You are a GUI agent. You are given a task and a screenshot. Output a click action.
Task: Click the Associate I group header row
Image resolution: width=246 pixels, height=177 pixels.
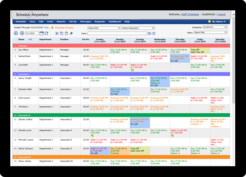(121, 74)
